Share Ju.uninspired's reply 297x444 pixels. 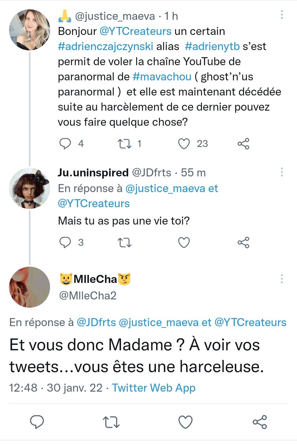(243, 242)
